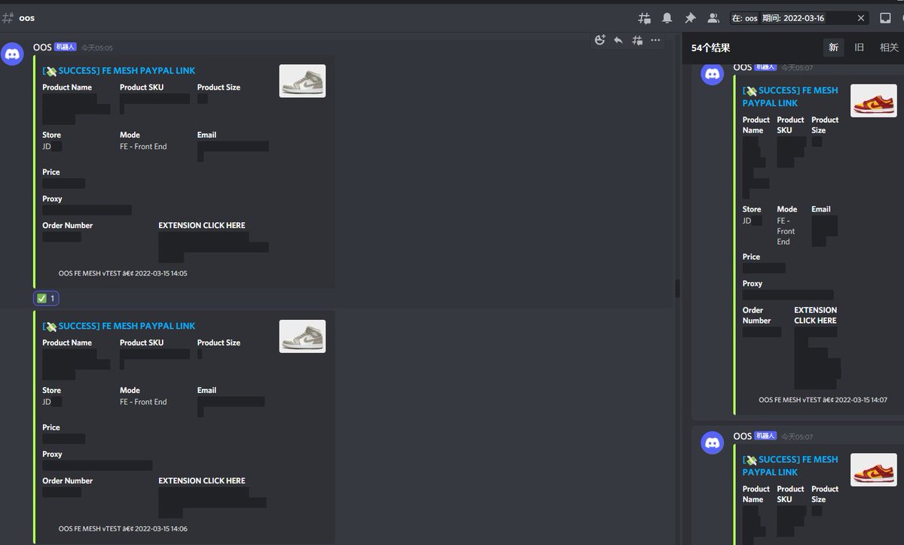The image size is (904, 545).
Task: Open the grey sneaker thumbnail in the first embed
Action: coord(303,81)
